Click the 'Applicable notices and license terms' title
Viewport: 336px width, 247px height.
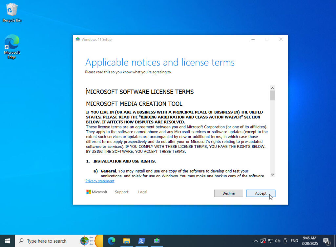tap(160, 63)
